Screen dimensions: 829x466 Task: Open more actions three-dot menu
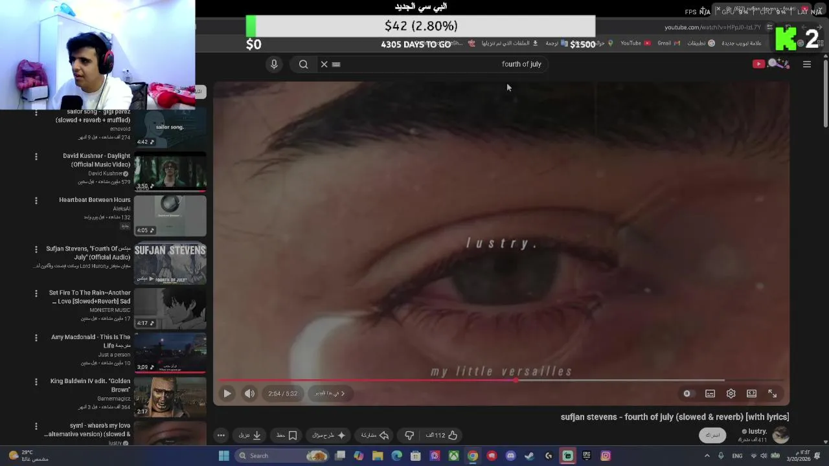[221, 436]
